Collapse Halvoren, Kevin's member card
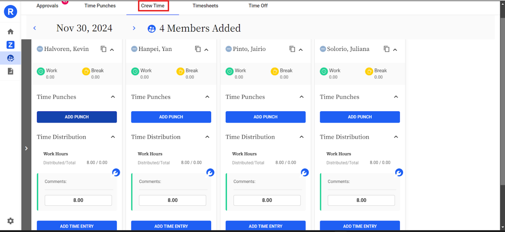Viewport: 505px width, 232px height. (x=113, y=49)
